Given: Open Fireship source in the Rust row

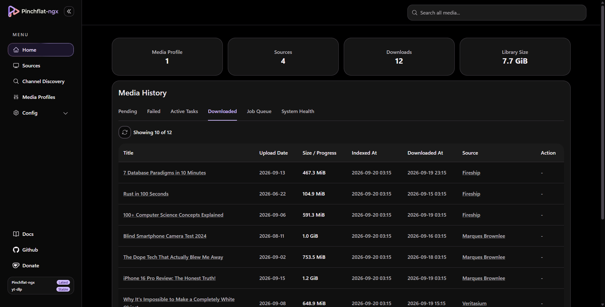Looking at the screenshot, I should (471, 194).
